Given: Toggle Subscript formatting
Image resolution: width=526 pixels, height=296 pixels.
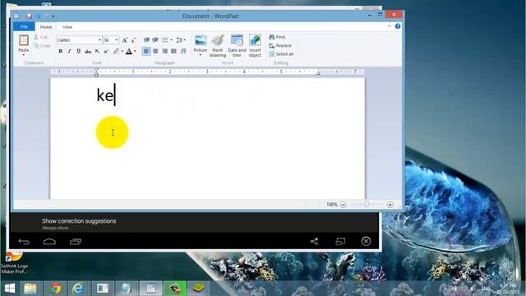Looking at the screenshot, I should pyautogui.click(x=97, y=51).
